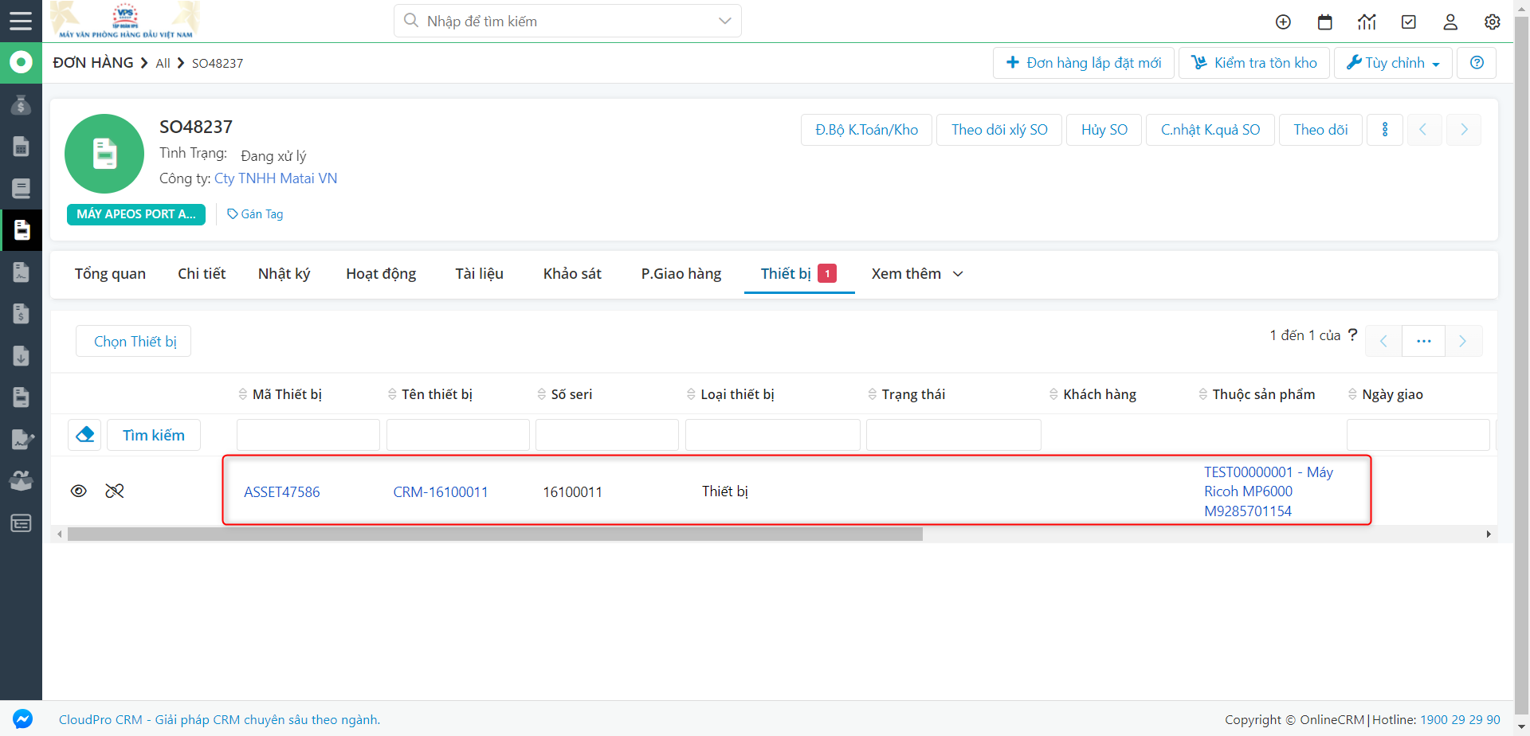Viewport: 1530px width, 736px height.
Task: Click the C.nhật K.quả SO button
Action: coord(1210,130)
